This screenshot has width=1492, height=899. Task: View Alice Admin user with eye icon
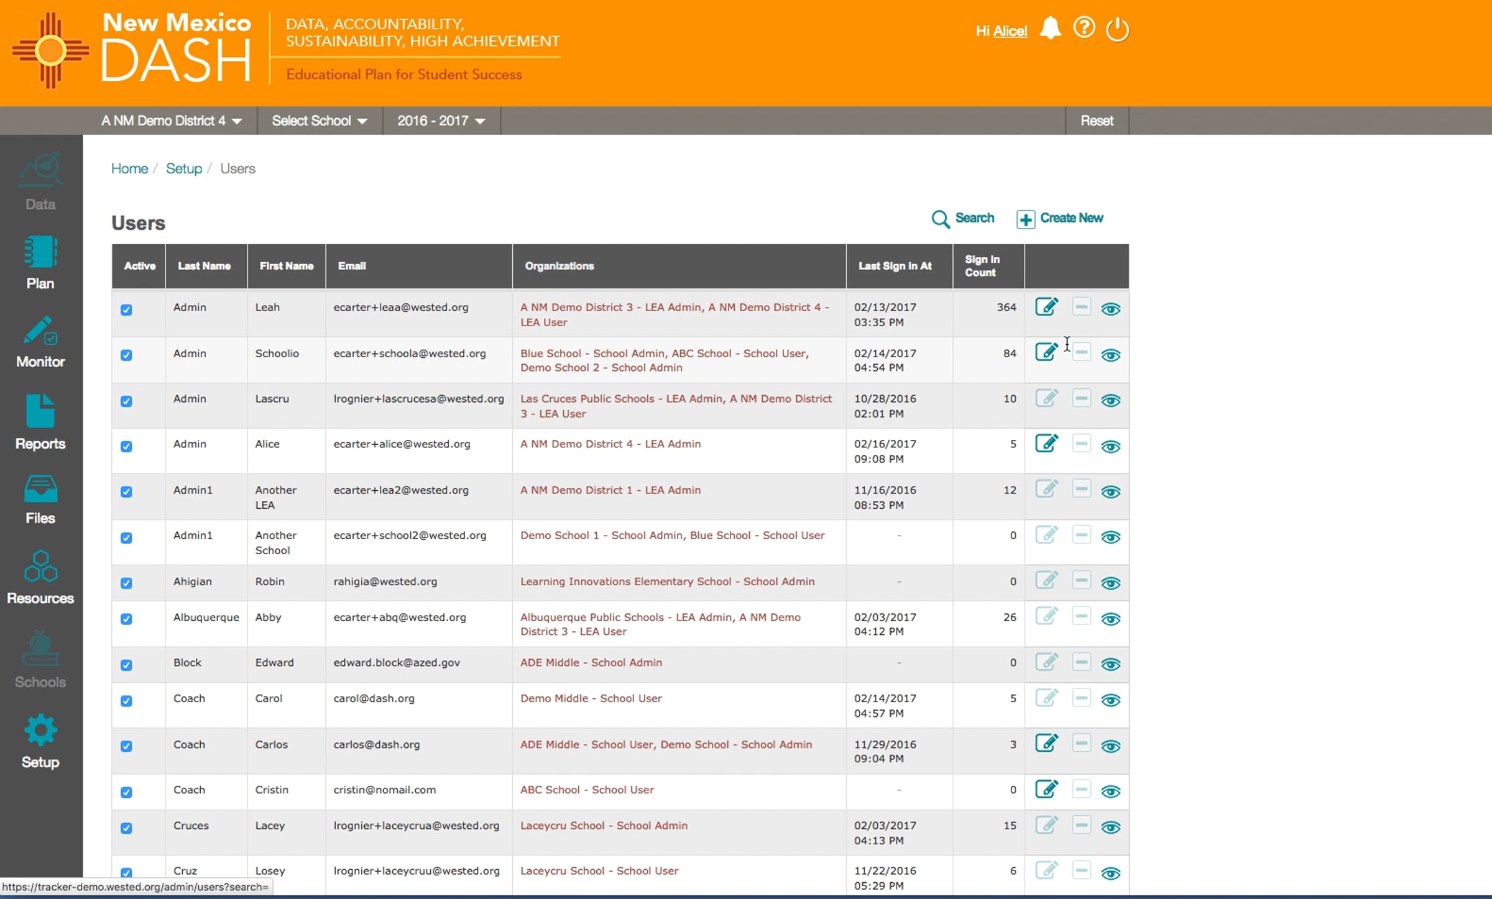coord(1110,447)
